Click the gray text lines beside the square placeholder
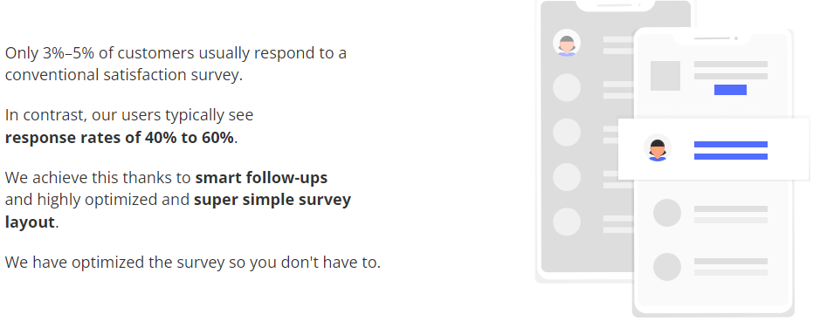 (731, 70)
